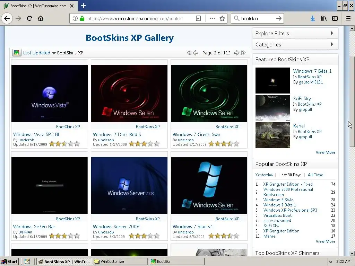Switch to WinCustomize folder in taskbar
The height and width of the screenshot is (266, 355).
coord(120,261)
